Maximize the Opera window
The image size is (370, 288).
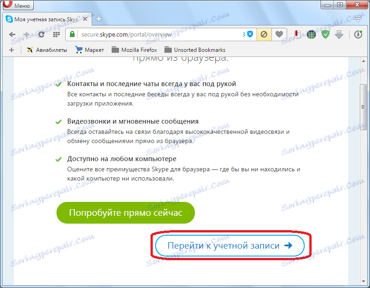[x=339, y=5]
